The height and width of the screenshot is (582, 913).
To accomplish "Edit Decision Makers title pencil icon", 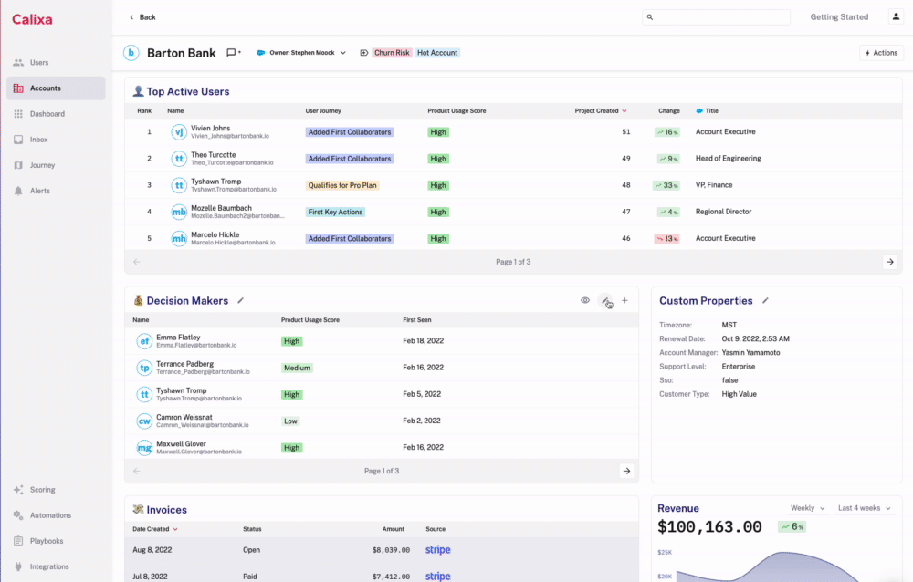I will [x=241, y=300].
